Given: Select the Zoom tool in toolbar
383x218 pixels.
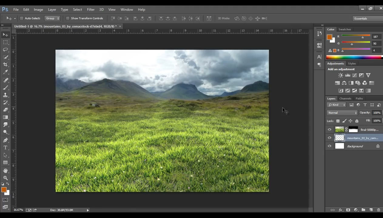Looking at the screenshot, I should (x=5, y=178).
